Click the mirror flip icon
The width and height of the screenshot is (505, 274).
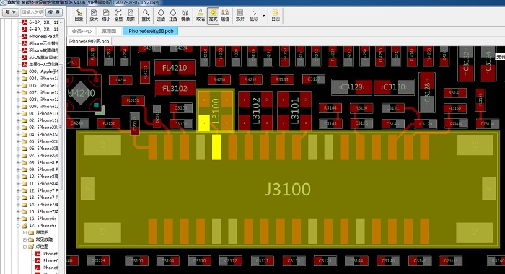(185, 15)
